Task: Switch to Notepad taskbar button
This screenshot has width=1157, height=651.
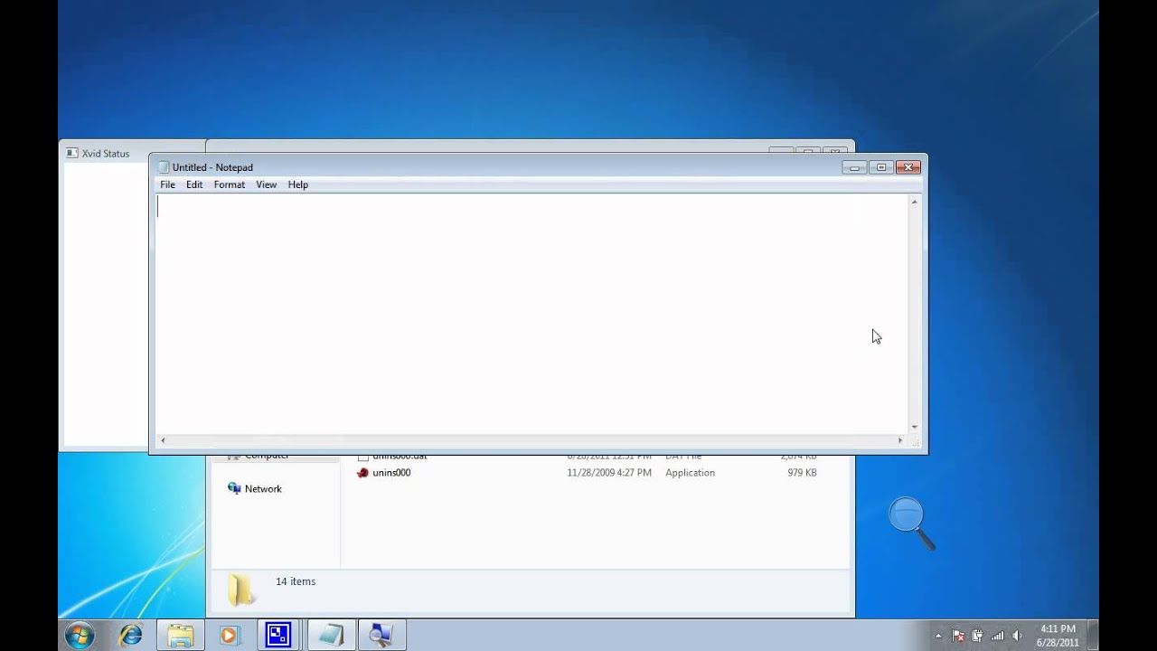Action: (x=331, y=635)
